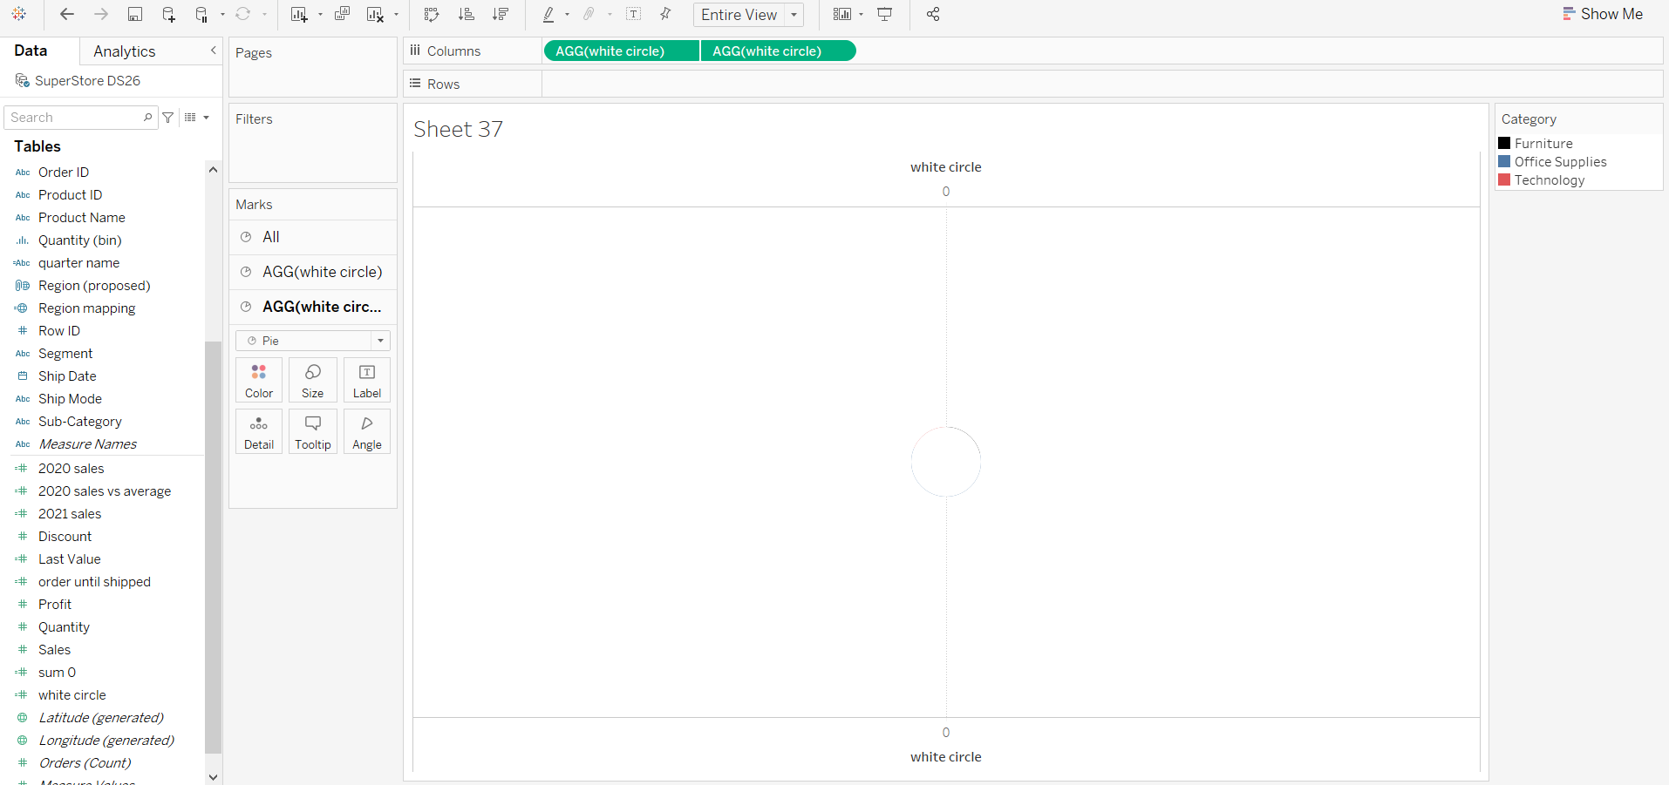
Task: Click the Office Supplies blue color swatch
Action: 1504,161
